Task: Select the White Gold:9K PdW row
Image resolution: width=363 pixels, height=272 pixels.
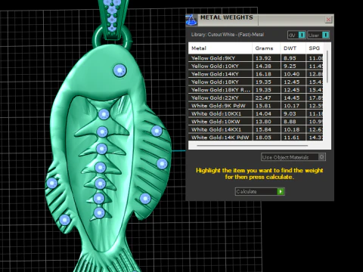Action: [x=256, y=106]
